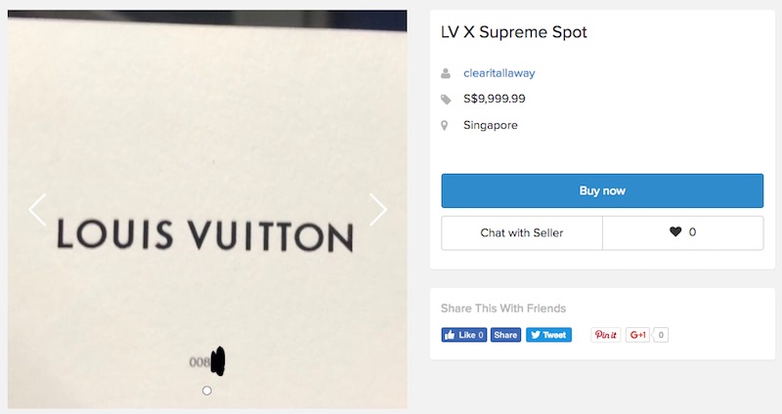Image resolution: width=782 pixels, height=414 pixels.
Task: Click the location pin icon
Action: coord(446,126)
